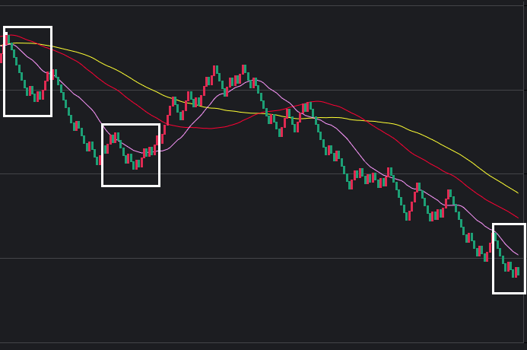This screenshot has height=350, width=527.
Task: Click the left end of the yellow line
Action: click(2, 46)
